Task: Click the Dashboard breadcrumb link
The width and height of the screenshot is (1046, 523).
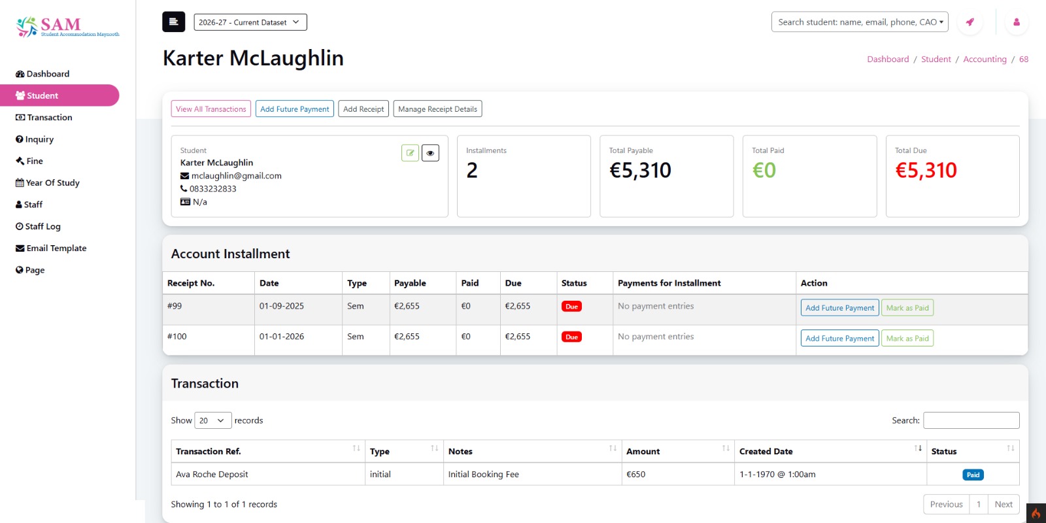Action: click(888, 59)
